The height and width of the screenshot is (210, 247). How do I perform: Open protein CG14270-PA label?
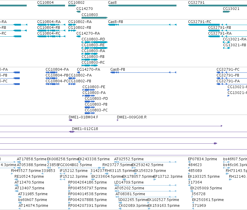[x=88, y=70]
